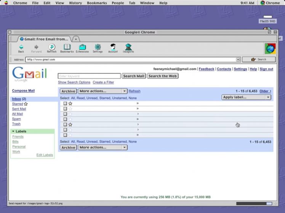Open the Bookmarks menu in menu bar
Image resolution: width=285 pixels, height=213 pixels.
click(96, 3)
